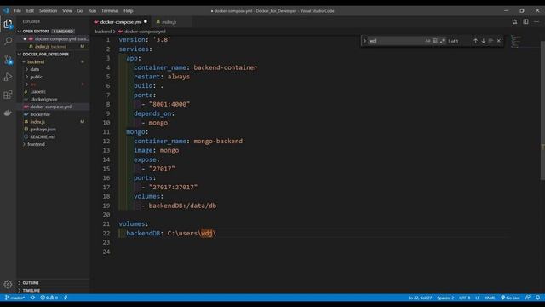Open the Manage gear in activity bar
Viewport: 545px width, 307px height.
(x=8, y=284)
